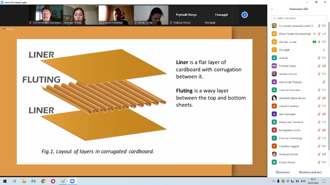The image size is (330, 185).
Task: Open the Windows Start menu
Action: [5, 181]
